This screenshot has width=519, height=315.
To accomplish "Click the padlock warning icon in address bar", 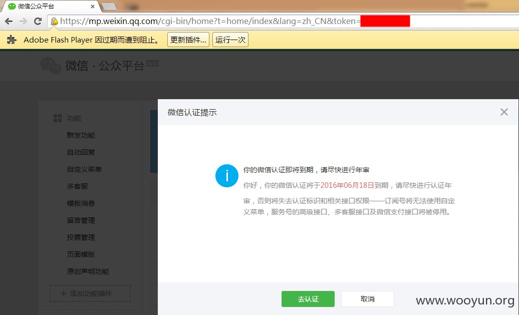I will [x=54, y=22].
